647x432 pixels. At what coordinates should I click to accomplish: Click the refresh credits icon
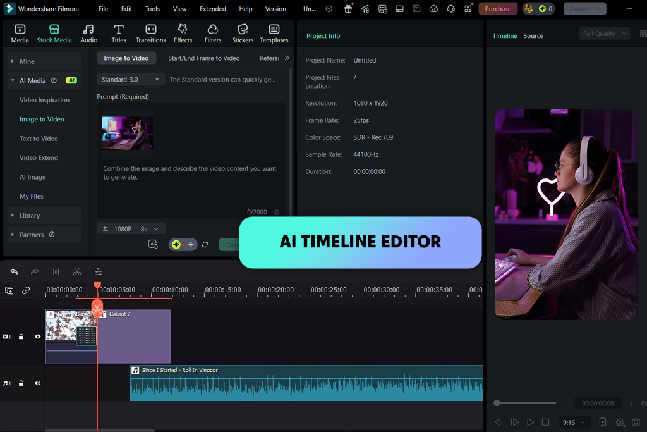tap(205, 245)
